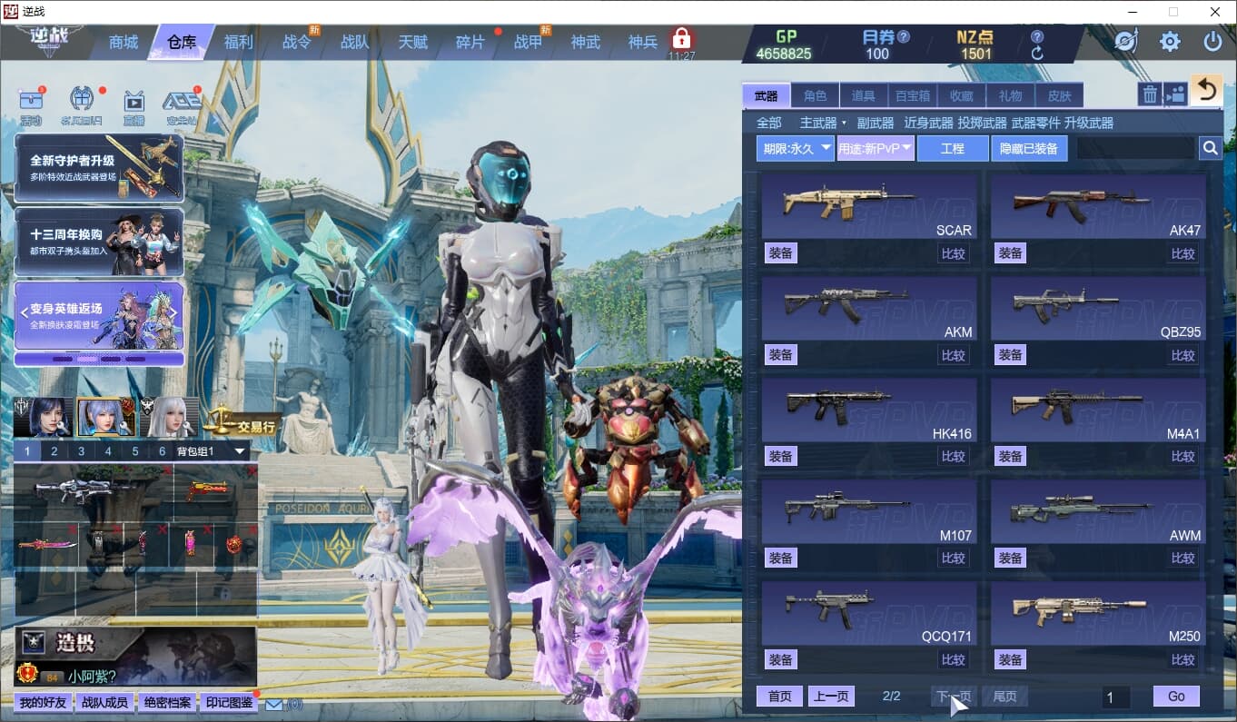This screenshot has width=1237, height=722.
Task: Open the 战令 battle pass tab
Action: coord(297,42)
